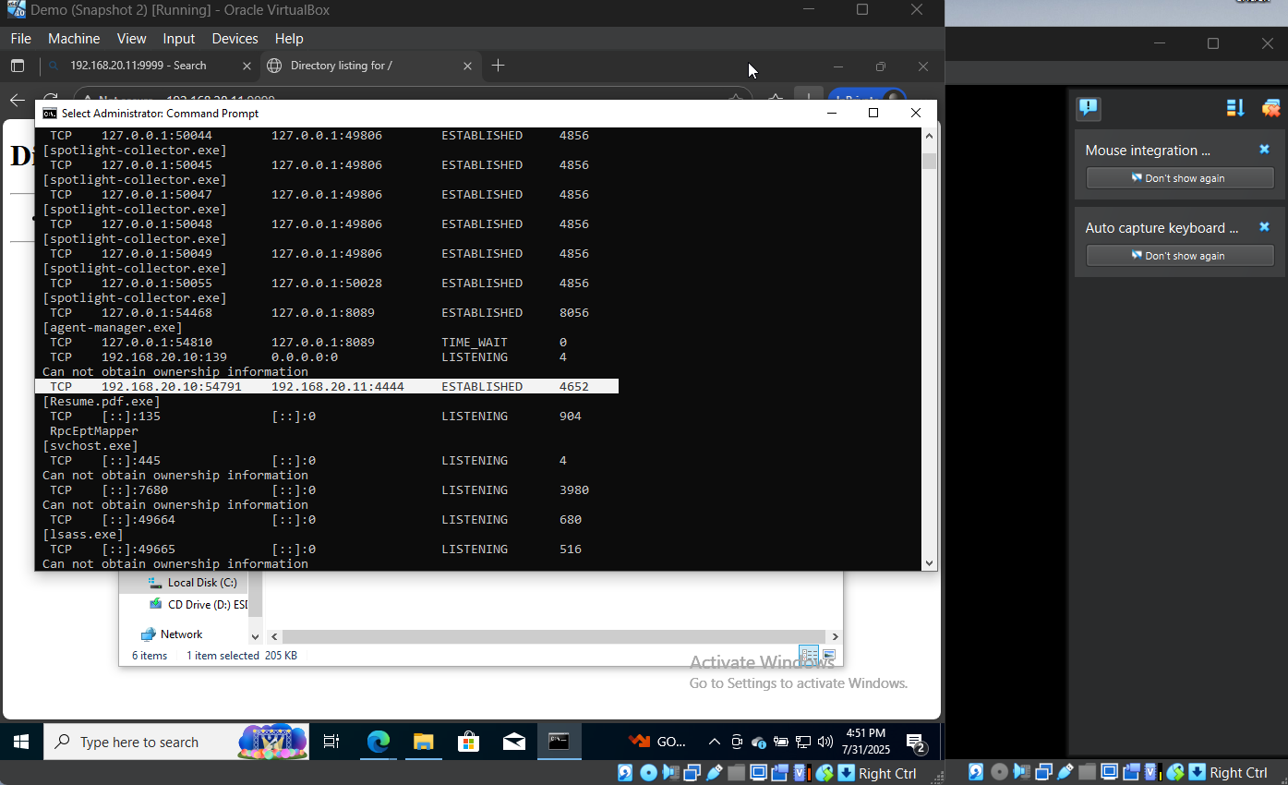Image resolution: width=1288 pixels, height=785 pixels.
Task: Toggle details view in File Explorer status bar
Action: (809, 656)
